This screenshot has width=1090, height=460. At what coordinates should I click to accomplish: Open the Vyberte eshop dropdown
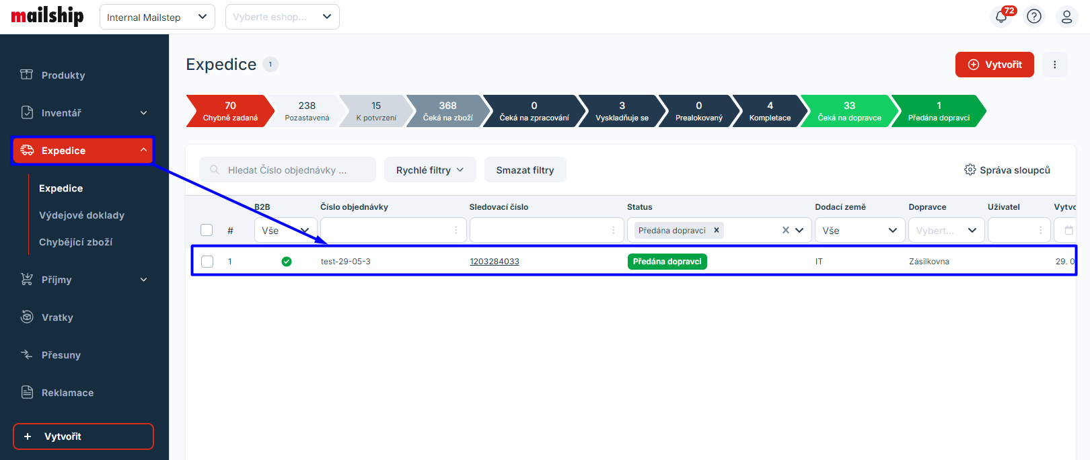[x=282, y=17]
